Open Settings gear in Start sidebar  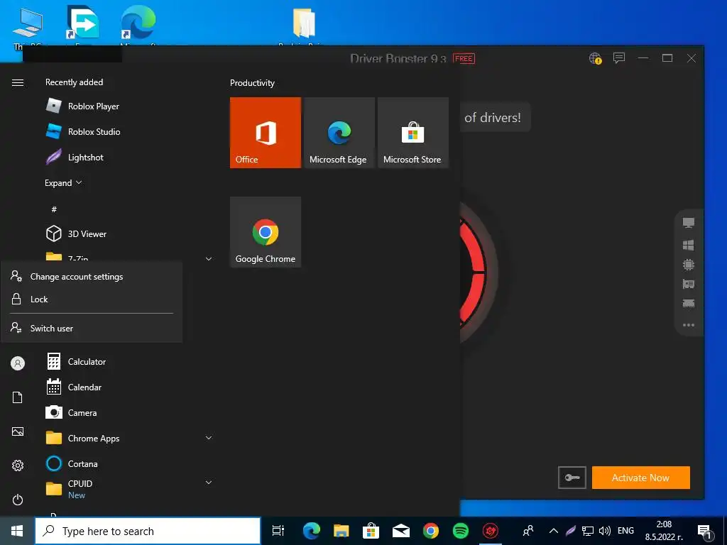pyautogui.click(x=18, y=466)
